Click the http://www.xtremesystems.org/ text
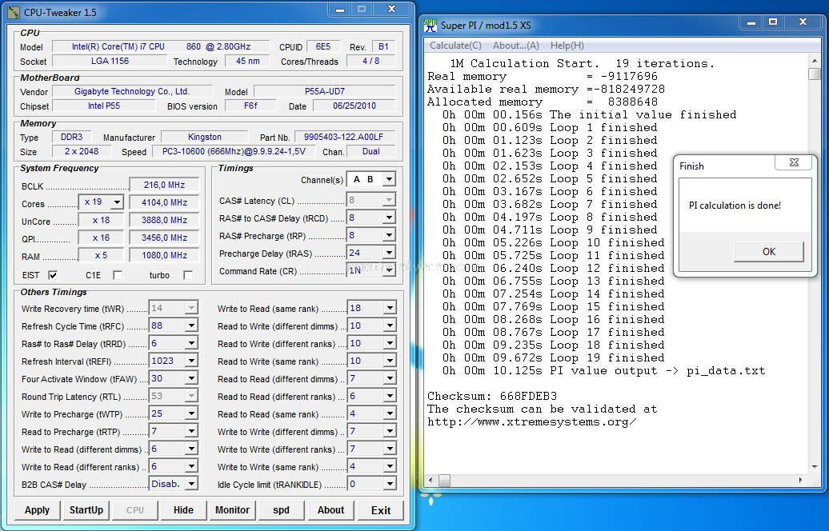 pyautogui.click(x=531, y=421)
